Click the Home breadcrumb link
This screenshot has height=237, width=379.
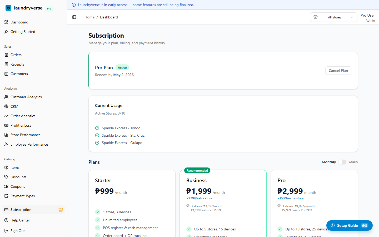[89, 17]
